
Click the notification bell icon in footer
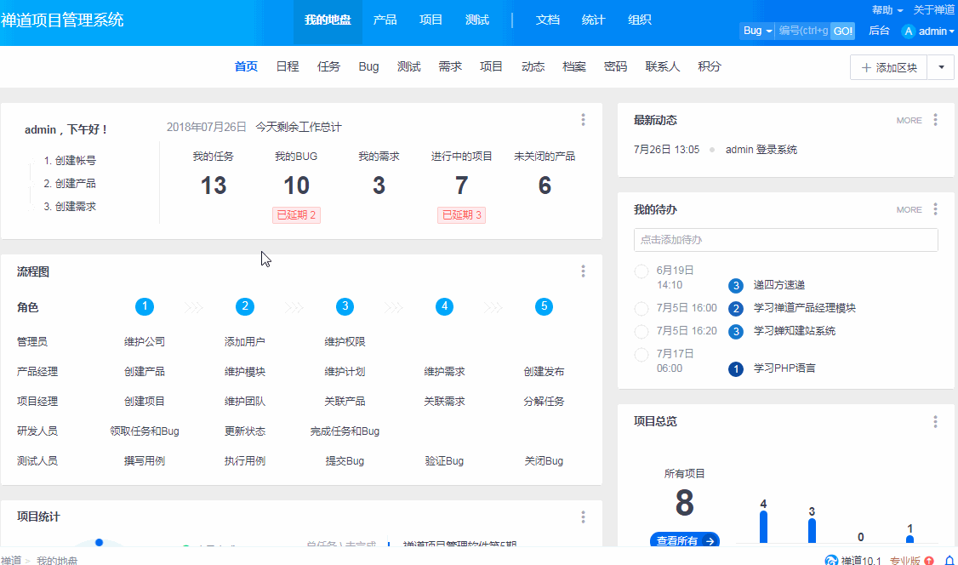tap(949, 560)
